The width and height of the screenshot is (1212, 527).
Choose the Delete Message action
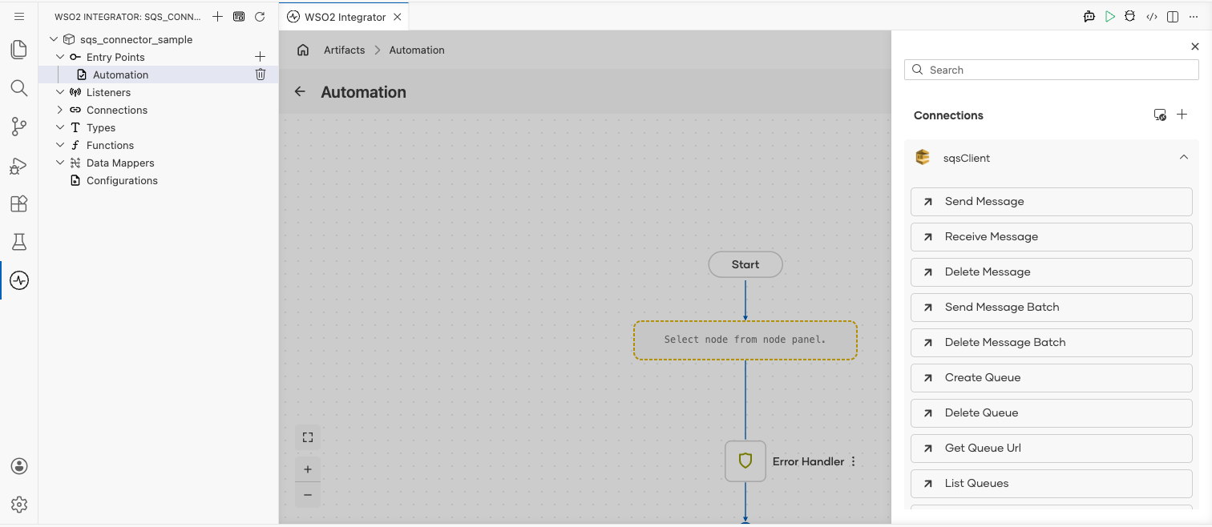1052,272
